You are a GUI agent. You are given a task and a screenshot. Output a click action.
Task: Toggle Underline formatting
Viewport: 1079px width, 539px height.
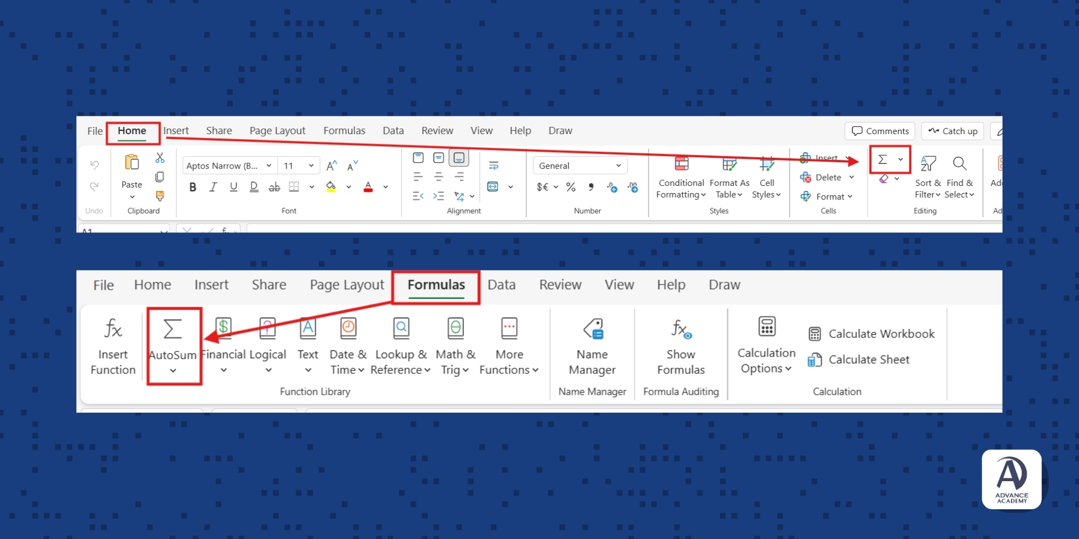(x=233, y=187)
